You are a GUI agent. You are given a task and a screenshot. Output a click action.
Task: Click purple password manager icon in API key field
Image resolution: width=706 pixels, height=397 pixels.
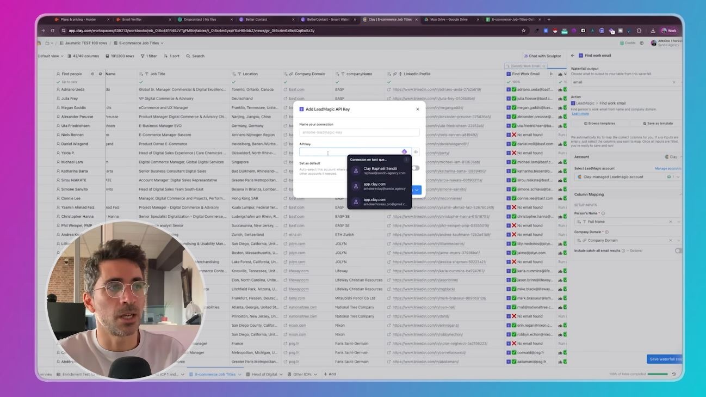(404, 152)
